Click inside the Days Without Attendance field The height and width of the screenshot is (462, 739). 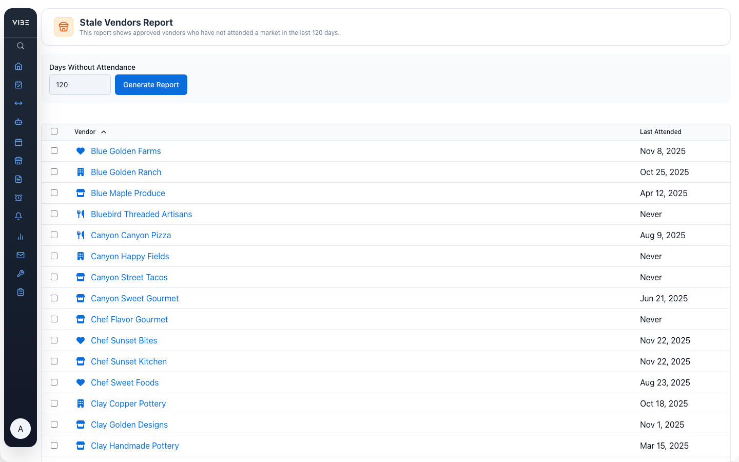click(80, 85)
